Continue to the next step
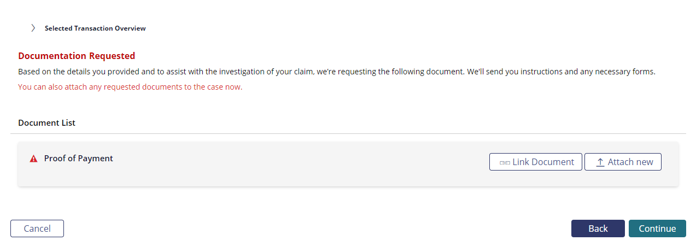 click(657, 228)
